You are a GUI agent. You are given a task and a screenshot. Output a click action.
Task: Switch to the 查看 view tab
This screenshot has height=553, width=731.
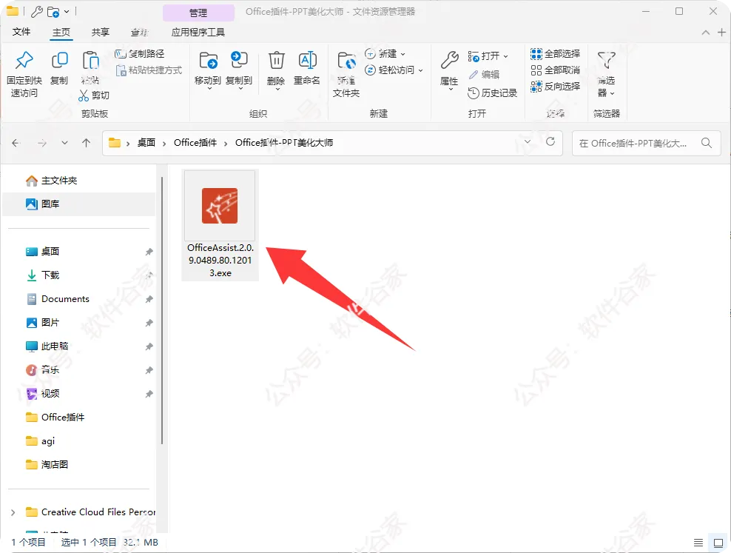(139, 32)
